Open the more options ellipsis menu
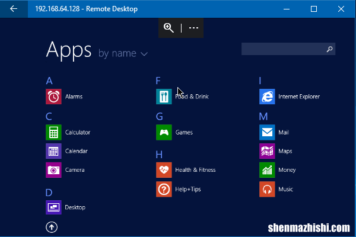This screenshot has height=237, width=356. point(193,28)
